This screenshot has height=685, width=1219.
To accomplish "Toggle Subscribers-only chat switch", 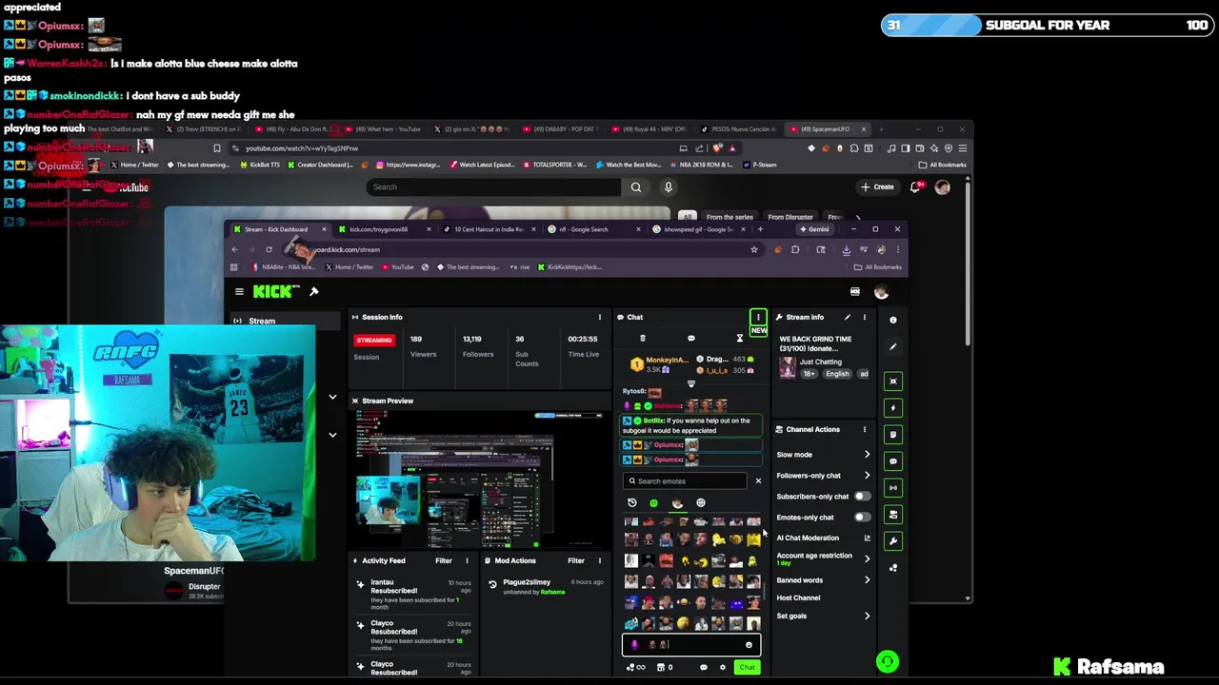I will point(862,496).
